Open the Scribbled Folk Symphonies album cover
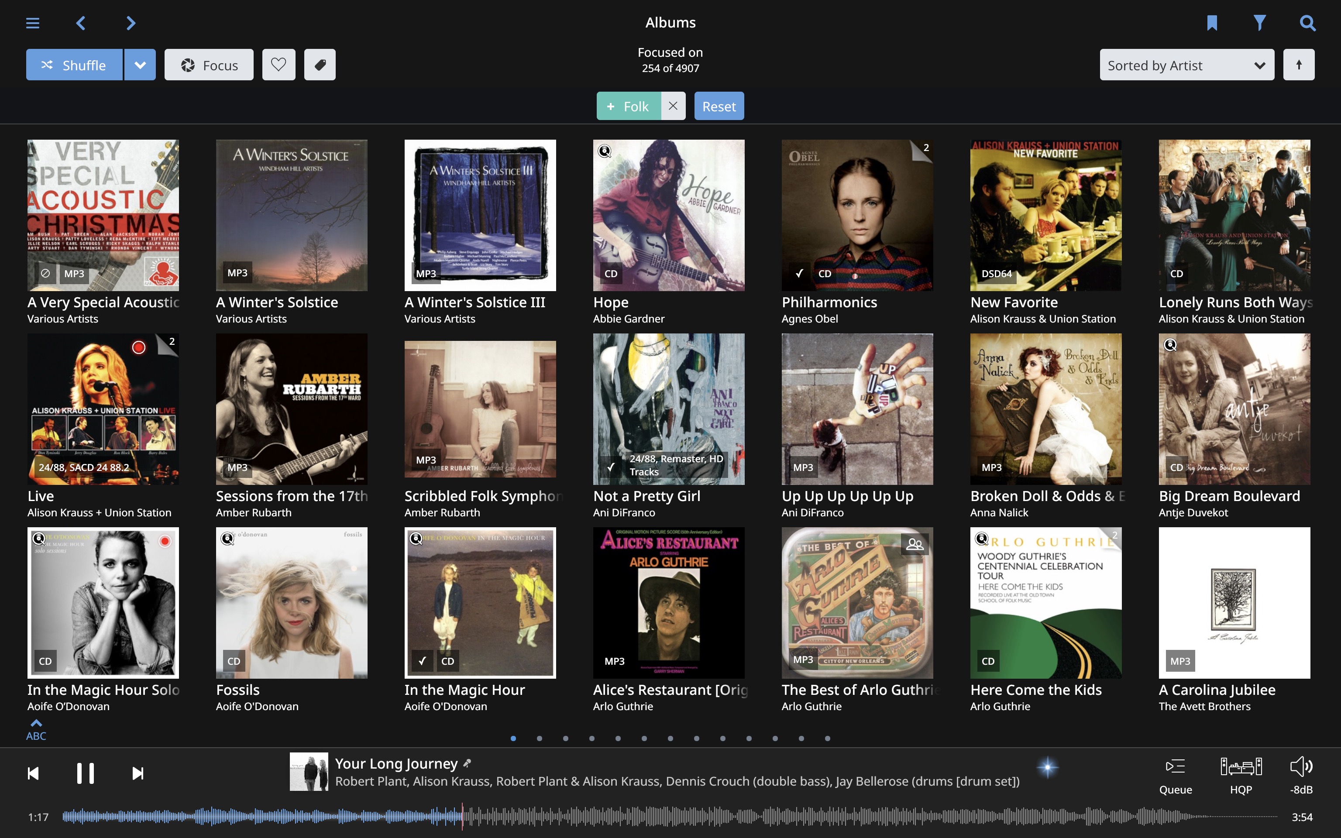 click(x=481, y=409)
